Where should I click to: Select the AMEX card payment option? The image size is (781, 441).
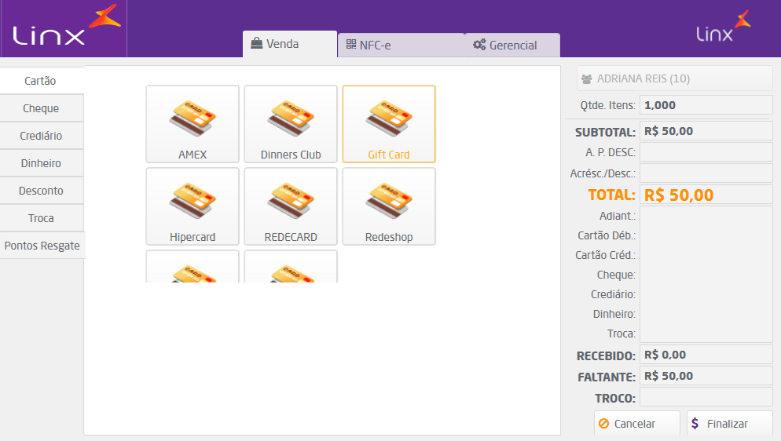pyautogui.click(x=192, y=124)
